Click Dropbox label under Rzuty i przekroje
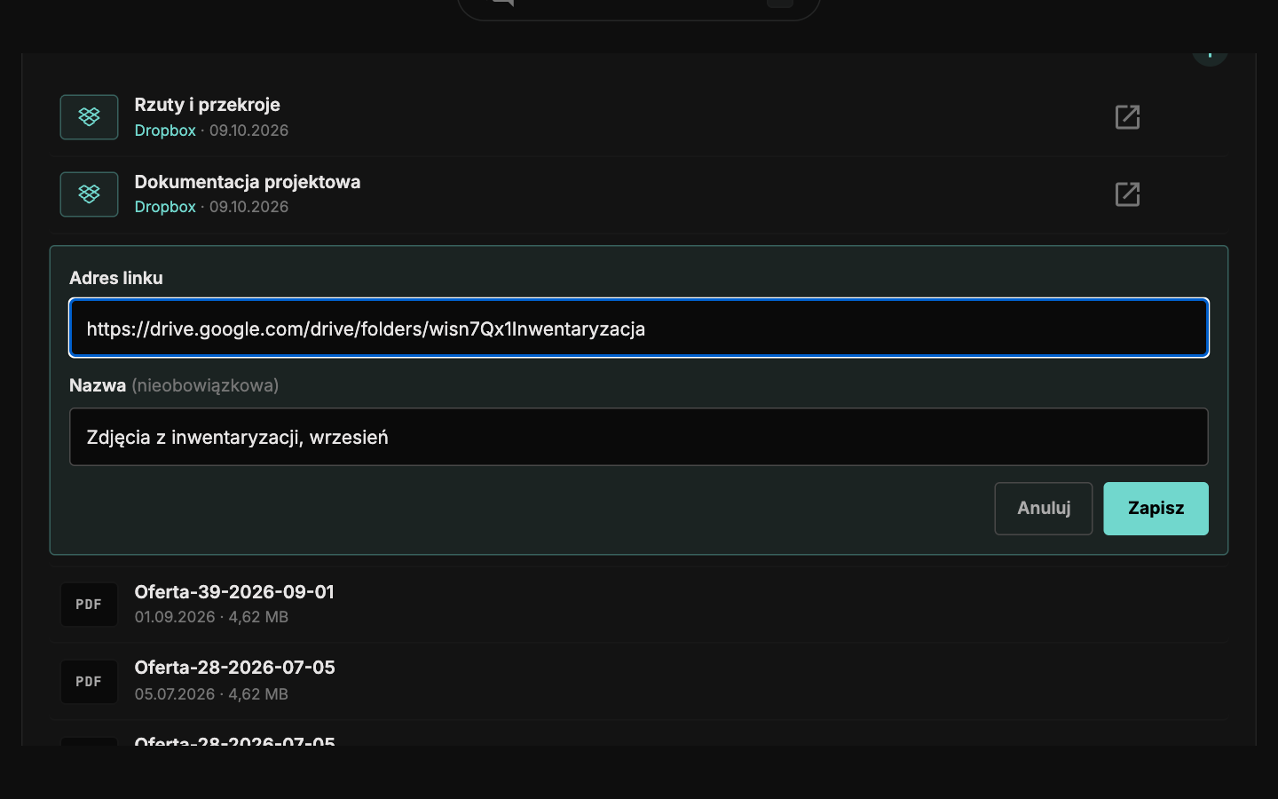1278x799 pixels. (165, 131)
